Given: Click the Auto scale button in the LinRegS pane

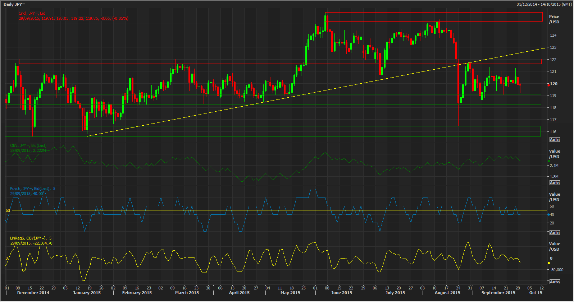Looking at the screenshot, I should tap(555, 282).
